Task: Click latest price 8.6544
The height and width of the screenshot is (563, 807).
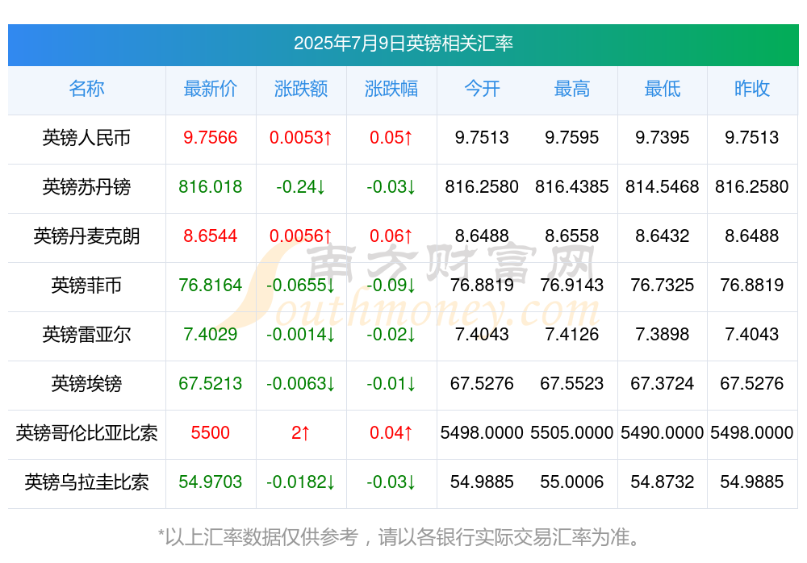Action: pyautogui.click(x=211, y=236)
